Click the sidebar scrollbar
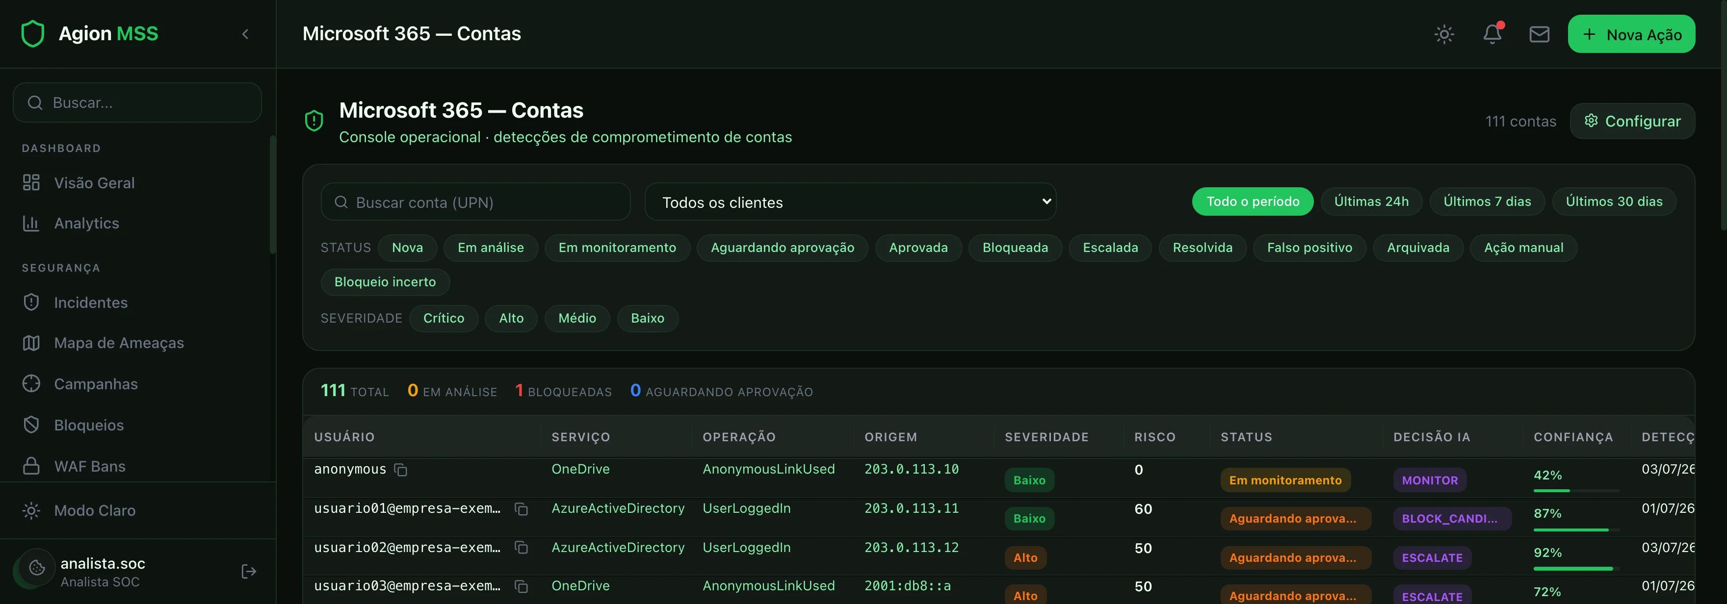 tap(273, 194)
